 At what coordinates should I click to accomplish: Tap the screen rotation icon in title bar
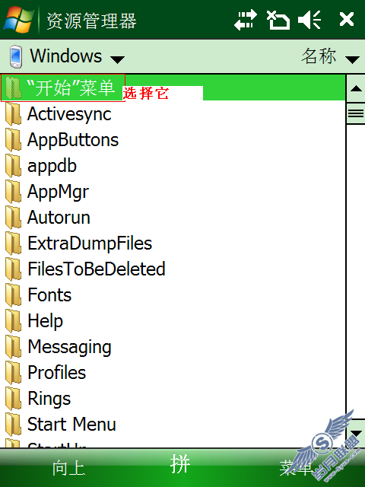[x=278, y=21]
